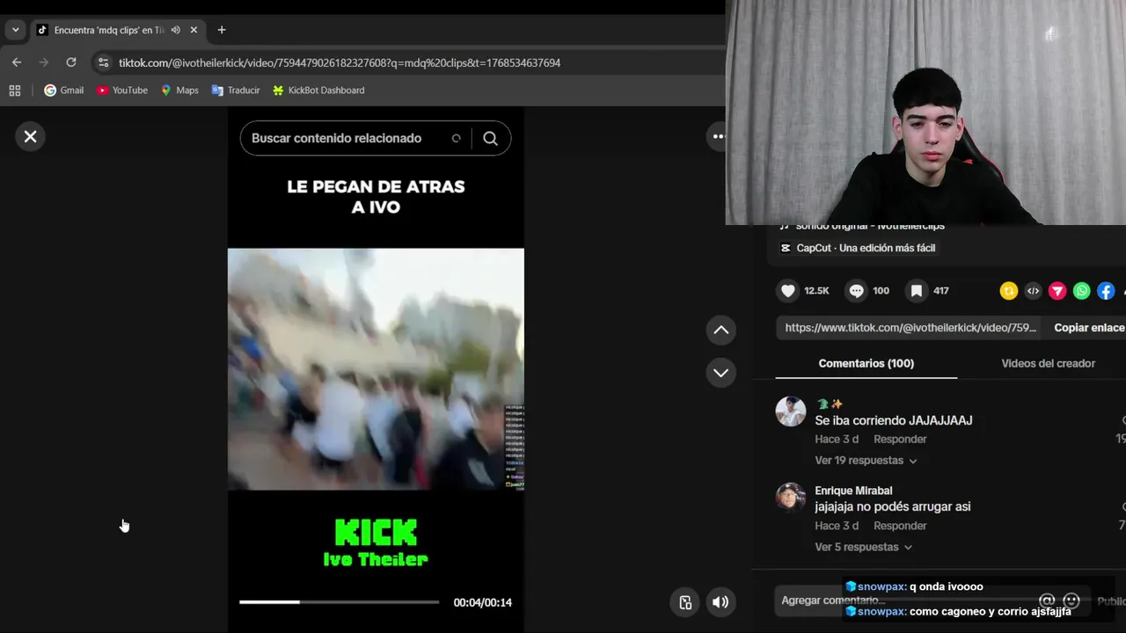Reply to 'Se iba corriendo' comment
The image size is (1126, 633).
(900, 439)
